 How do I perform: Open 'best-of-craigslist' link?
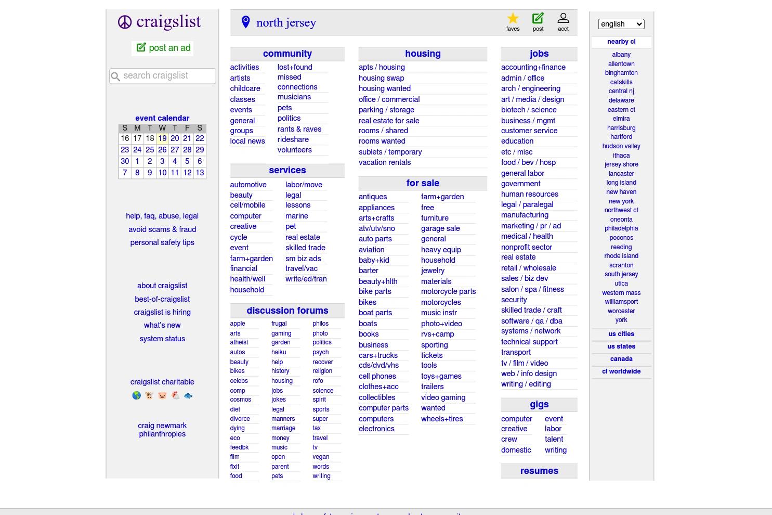click(x=162, y=299)
